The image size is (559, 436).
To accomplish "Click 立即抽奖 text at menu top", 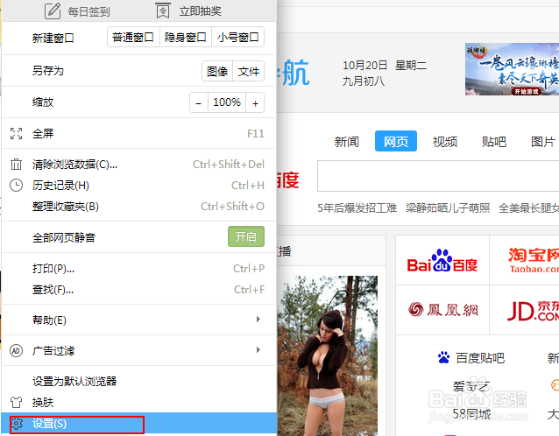I will click(x=201, y=11).
